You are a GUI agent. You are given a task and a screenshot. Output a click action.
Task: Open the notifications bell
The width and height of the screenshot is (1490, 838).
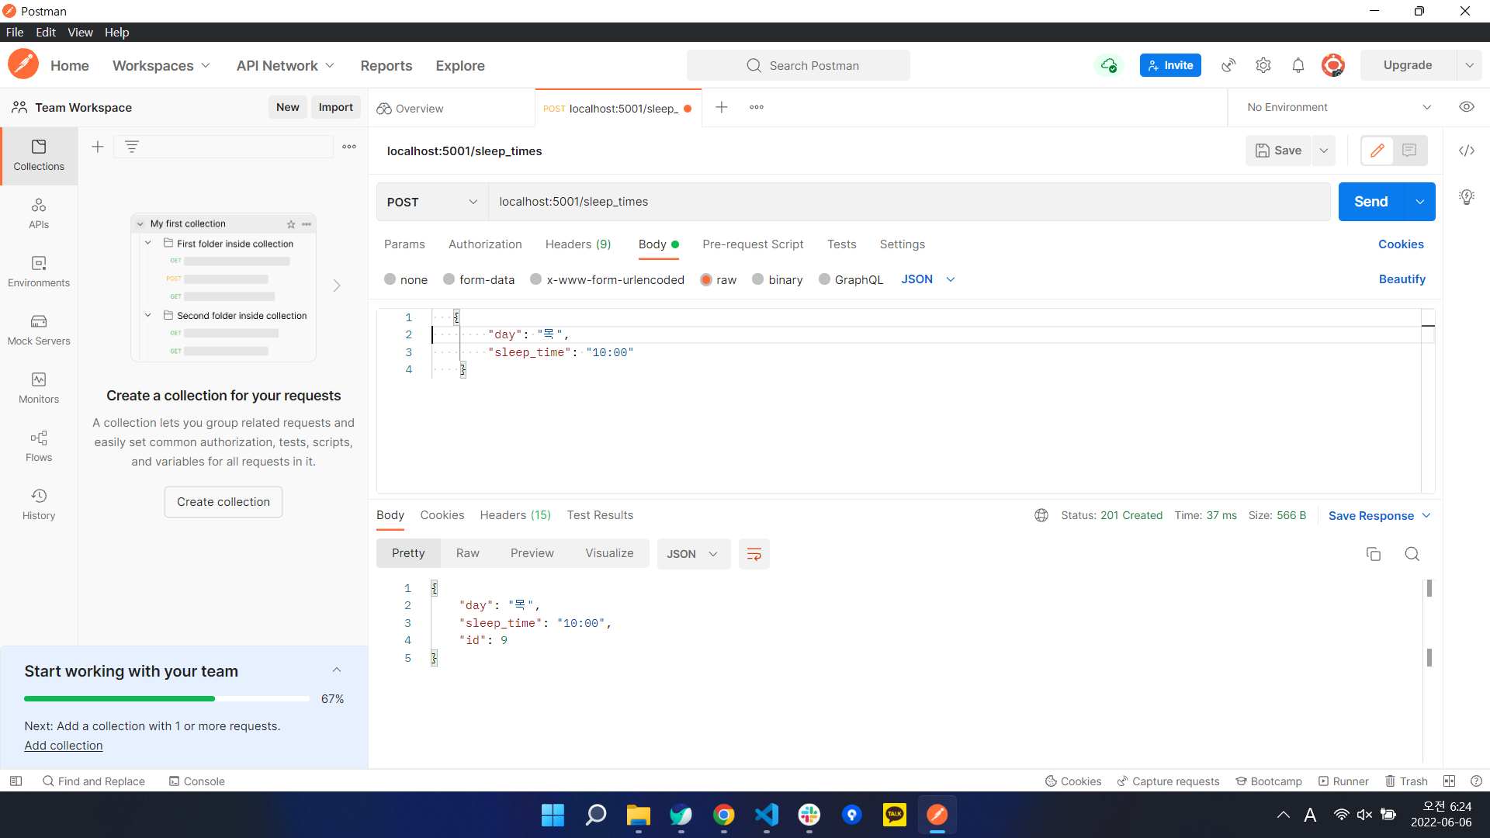[x=1298, y=65]
